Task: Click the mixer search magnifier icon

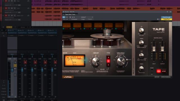Action: pos(4,36)
